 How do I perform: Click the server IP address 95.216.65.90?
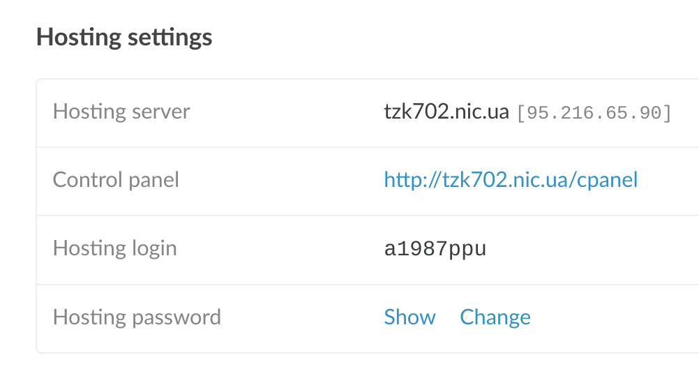tap(593, 113)
